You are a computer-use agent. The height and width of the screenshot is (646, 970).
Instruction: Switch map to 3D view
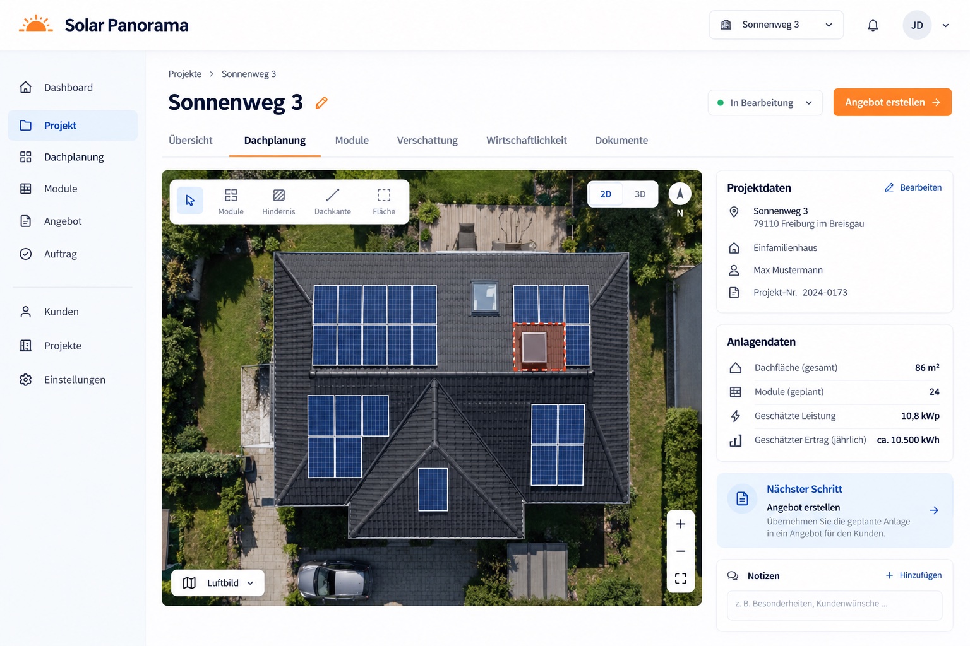coord(640,194)
